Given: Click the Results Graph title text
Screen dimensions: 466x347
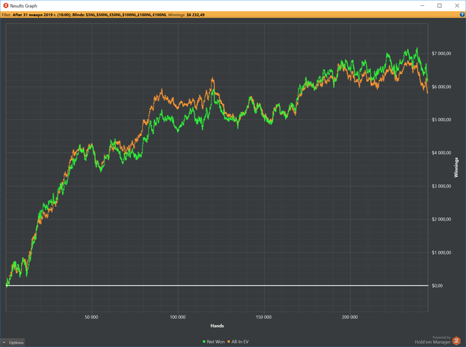Looking at the screenshot, I should pos(23,5).
